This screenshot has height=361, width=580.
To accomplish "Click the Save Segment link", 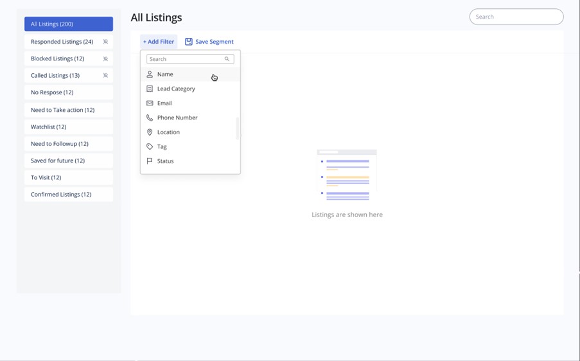I will tap(214, 42).
